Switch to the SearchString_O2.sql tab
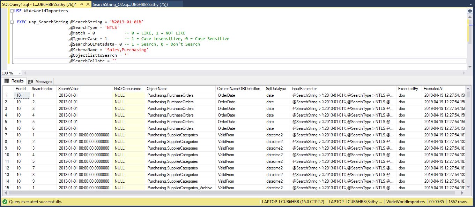The height and width of the screenshot is (207, 475). 130,4
